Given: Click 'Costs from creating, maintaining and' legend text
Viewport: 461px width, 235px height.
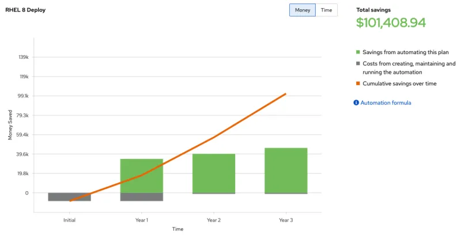Looking at the screenshot, I should pos(409,64).
